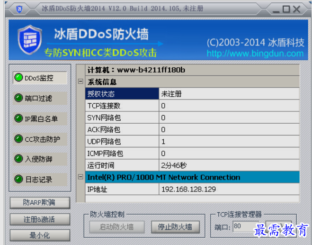Click green indicator beside CC攻击防护
Viewport: 312px width, 245px height.
(19, 139)
